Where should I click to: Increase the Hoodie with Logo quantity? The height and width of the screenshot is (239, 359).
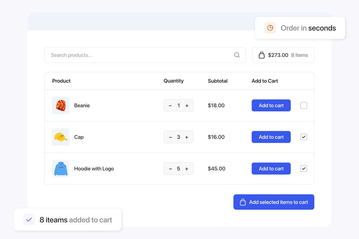187,169
